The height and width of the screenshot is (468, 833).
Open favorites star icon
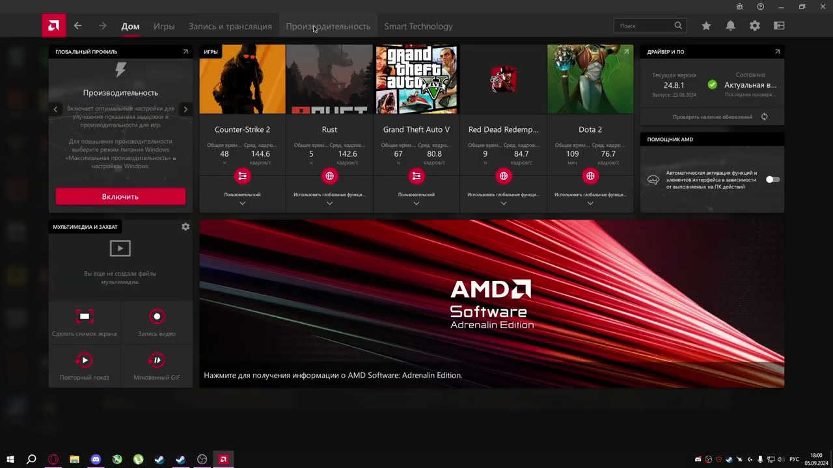(706, 26)
